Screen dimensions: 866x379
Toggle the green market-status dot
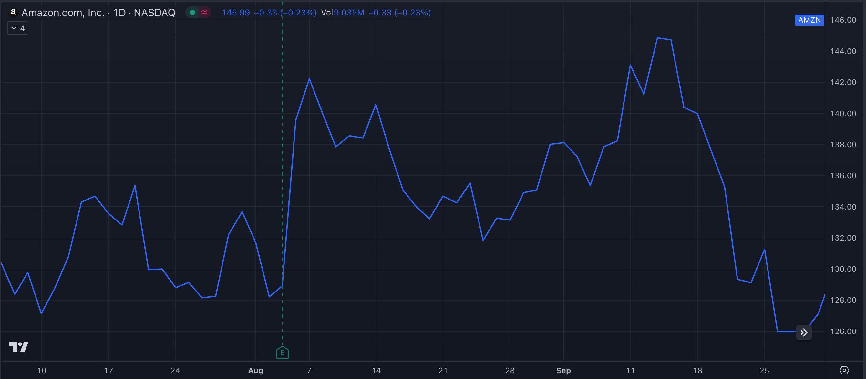pos(192,12)
